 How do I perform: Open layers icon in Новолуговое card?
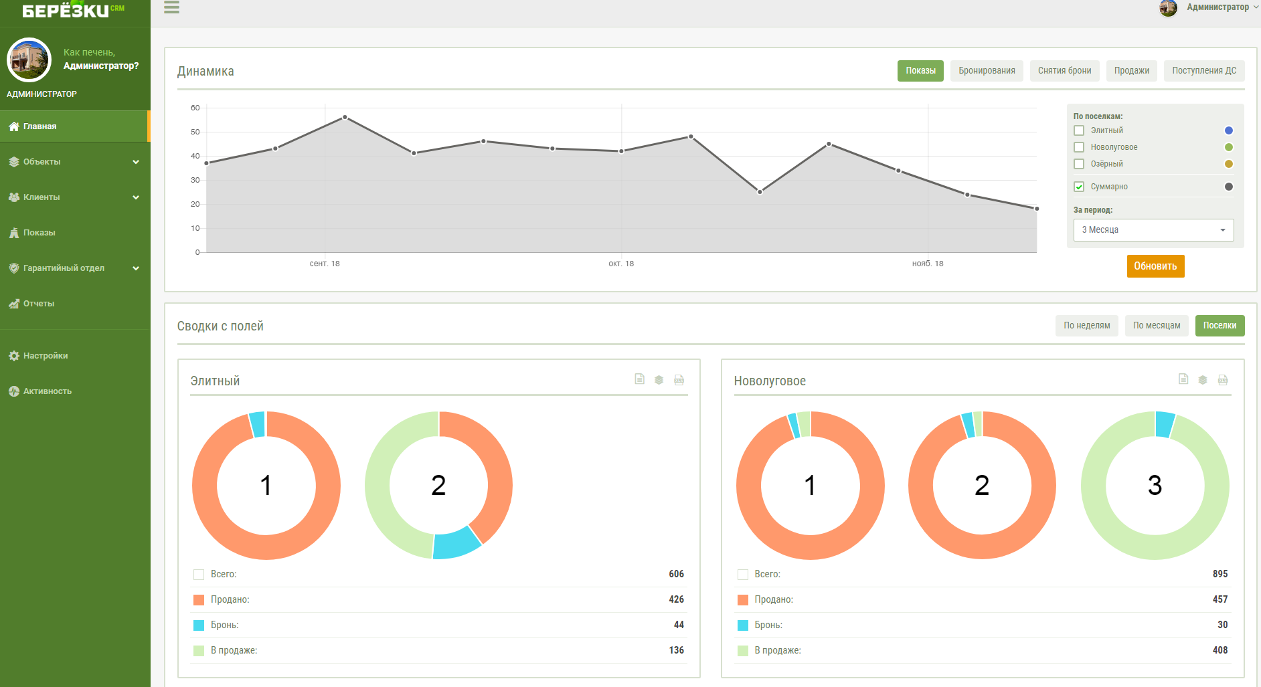tap(1203, 380)
